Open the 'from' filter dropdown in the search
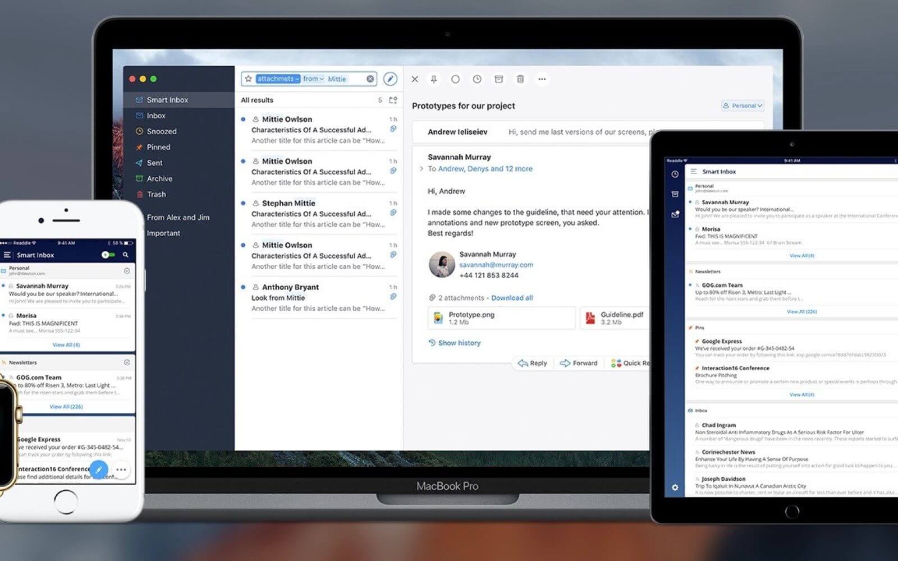This screenshot has width=898, height=561. pos(313,79)
